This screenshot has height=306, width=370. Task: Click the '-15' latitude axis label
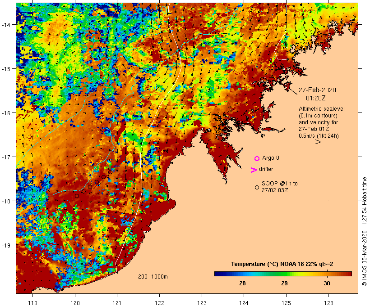click(x=6, y=69)
